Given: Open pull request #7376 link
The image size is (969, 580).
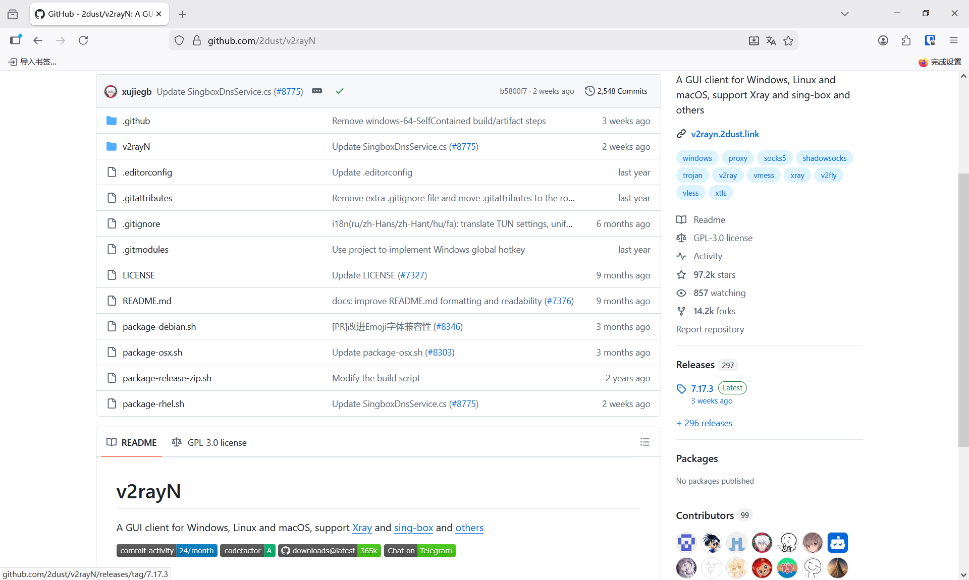Looking at the screenshot, I should pyautogui.click(x=559, y=301).
